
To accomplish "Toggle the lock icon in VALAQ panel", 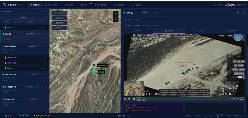I will tap(238, 13).
